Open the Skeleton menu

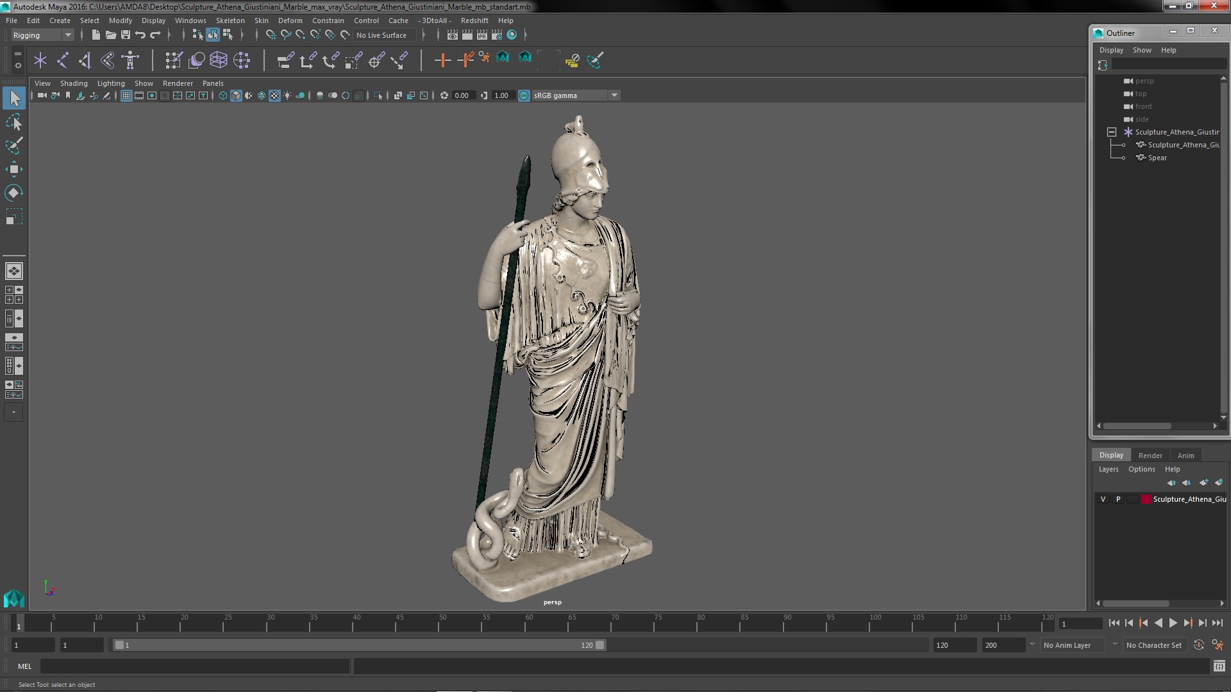click(x=230, y=21)
